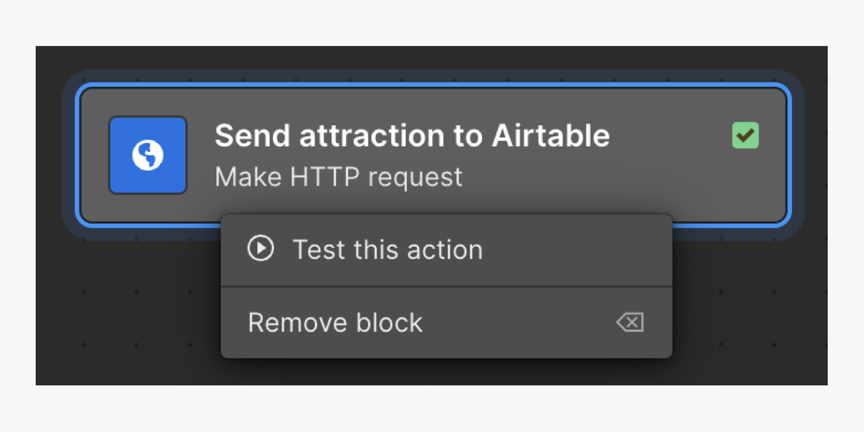The height and width of the screenshot is (432, 864).
Task: Click the play circle icon beside Test
Action: (x=261, y=249)
